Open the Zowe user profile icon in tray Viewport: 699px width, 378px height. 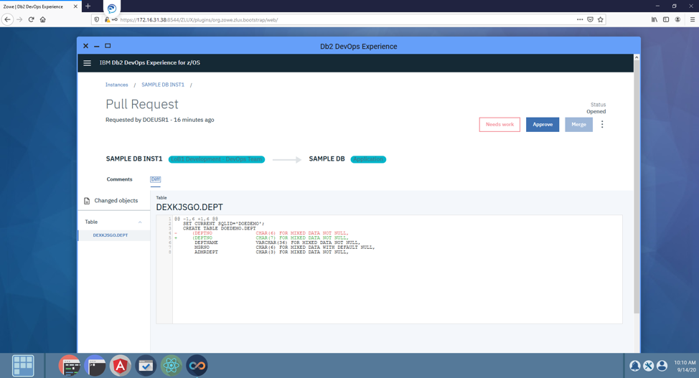(x=662, y=366)
